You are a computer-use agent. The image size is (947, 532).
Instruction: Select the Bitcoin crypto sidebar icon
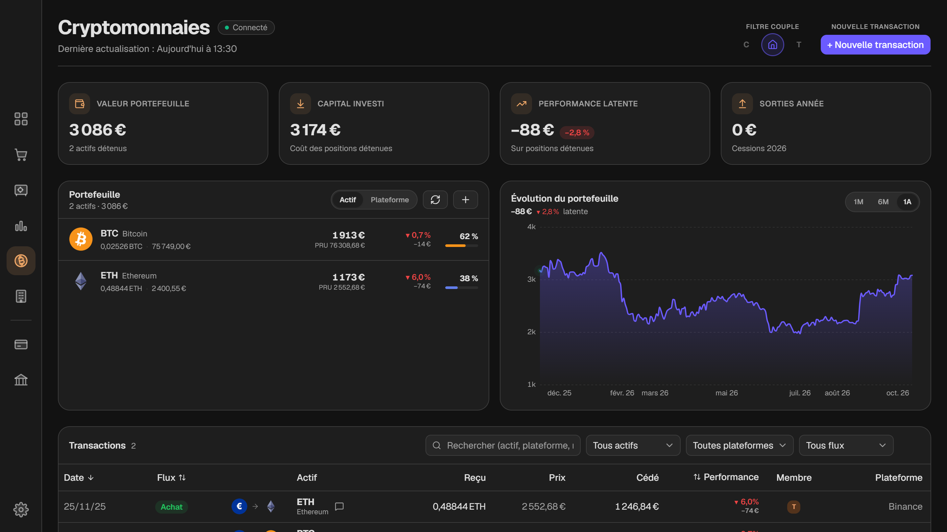pyautogui.click(x=21, y=261)
